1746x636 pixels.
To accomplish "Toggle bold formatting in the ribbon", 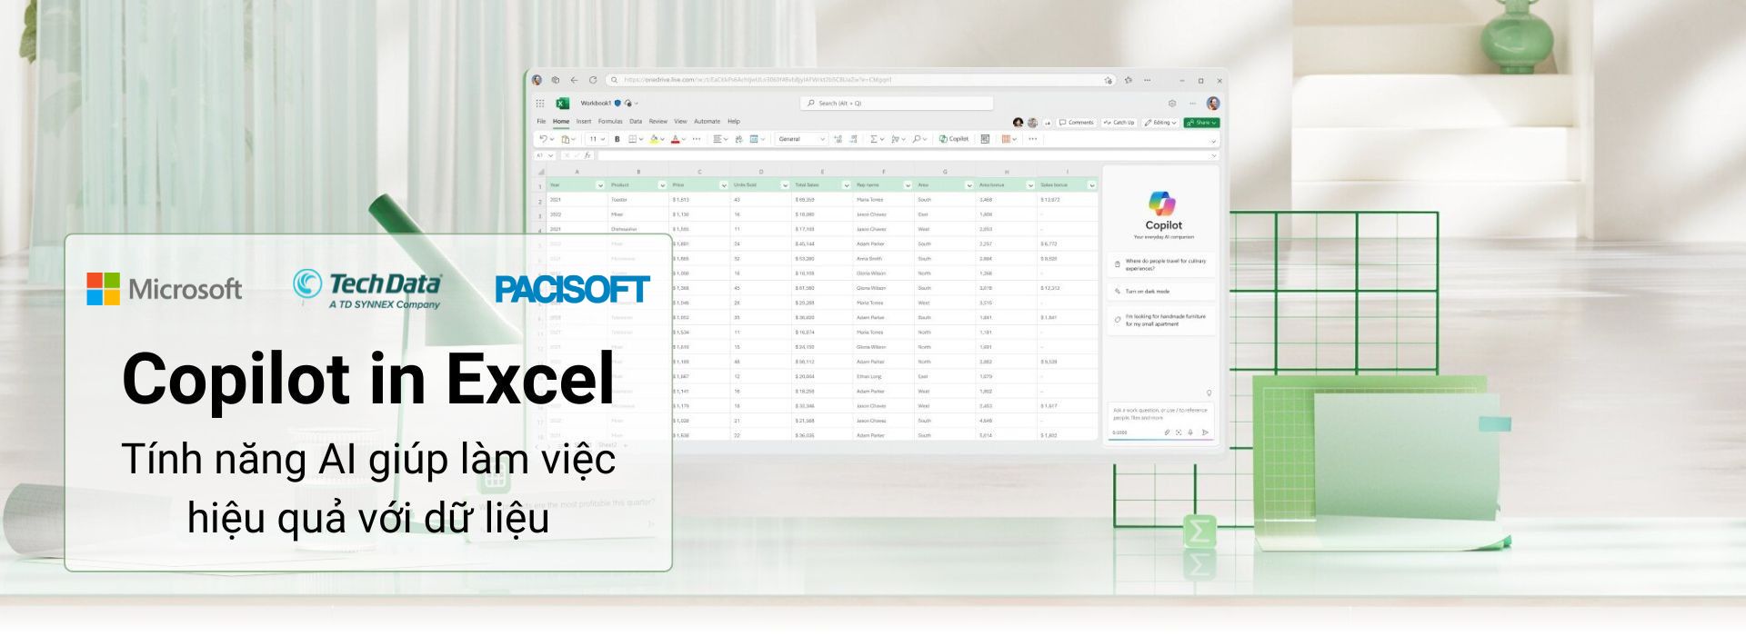I will pyautogui.click(x=617, y=139).
